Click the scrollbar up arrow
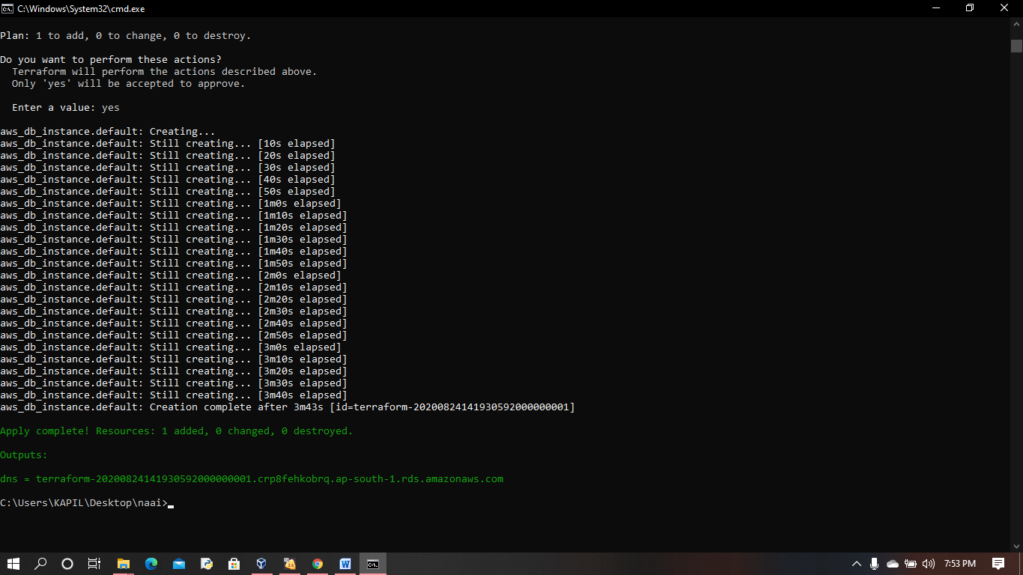Image resolution: width=1023 pixels, height=575 pixels. [1016, 24]
